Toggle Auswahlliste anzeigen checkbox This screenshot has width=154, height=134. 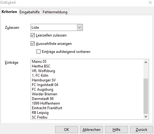(32, 44)
